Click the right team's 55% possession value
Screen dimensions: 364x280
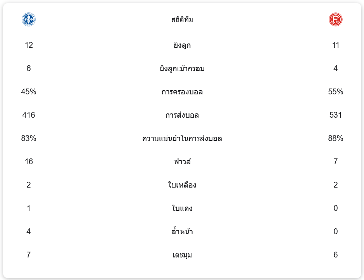tap(335, 92)
